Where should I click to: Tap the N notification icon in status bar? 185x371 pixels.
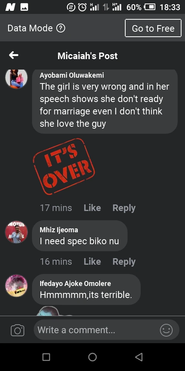click(10, 7)
